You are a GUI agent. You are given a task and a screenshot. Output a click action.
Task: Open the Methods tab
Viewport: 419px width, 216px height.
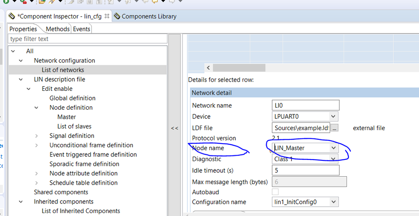click(57, 29)
